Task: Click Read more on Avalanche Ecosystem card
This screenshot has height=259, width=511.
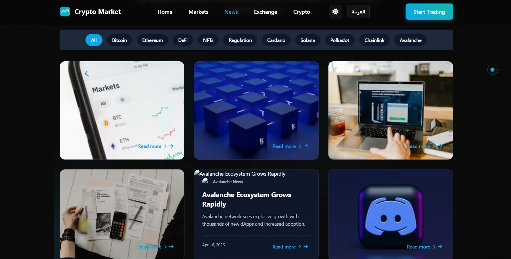Action: 284,247
